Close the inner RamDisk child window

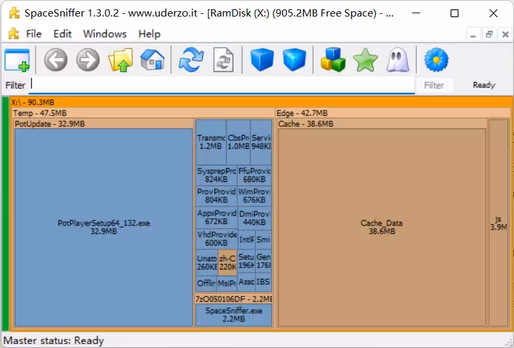pyautogui.click(x=505, y=34)
